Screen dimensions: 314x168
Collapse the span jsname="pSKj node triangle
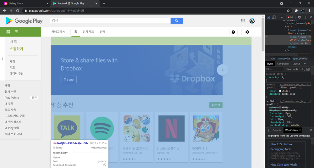(286, 24)
